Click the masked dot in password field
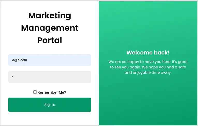 tap(13, 77)
